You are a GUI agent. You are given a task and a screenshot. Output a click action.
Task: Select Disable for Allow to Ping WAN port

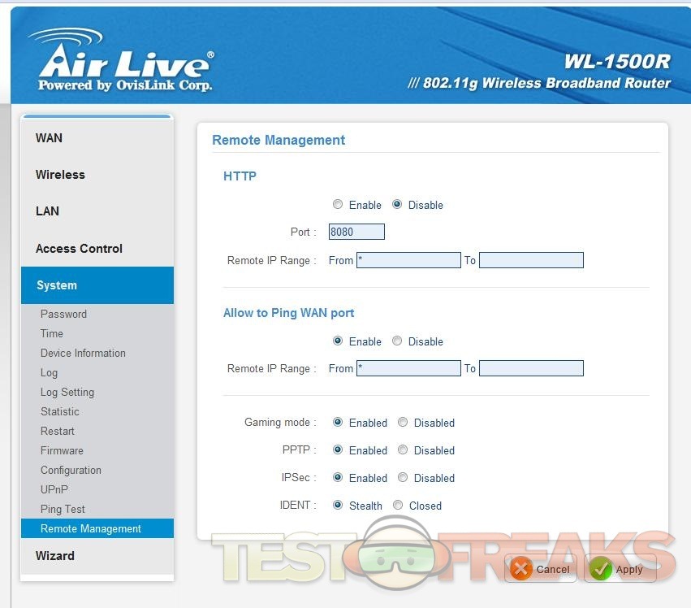pos(397,341)
